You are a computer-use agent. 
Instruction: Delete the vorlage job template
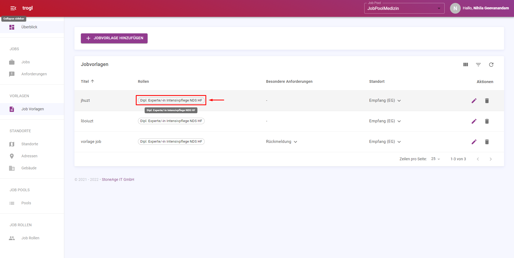(x=487, y=142)
